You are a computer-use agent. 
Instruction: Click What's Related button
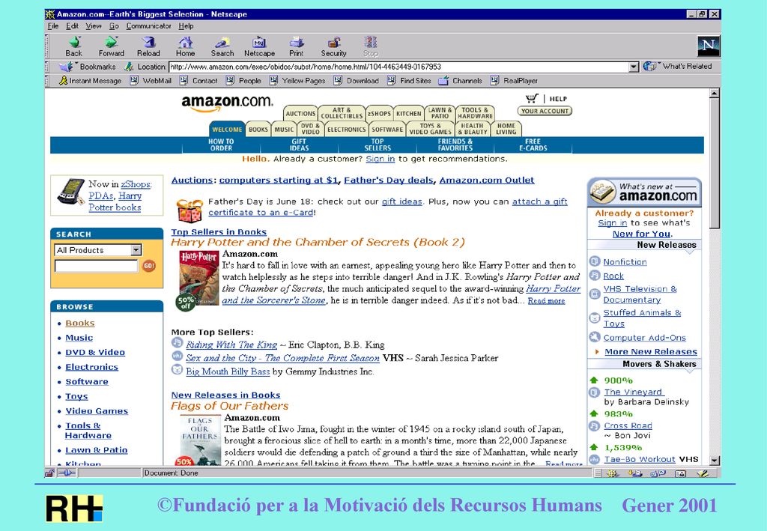[677, 66]
